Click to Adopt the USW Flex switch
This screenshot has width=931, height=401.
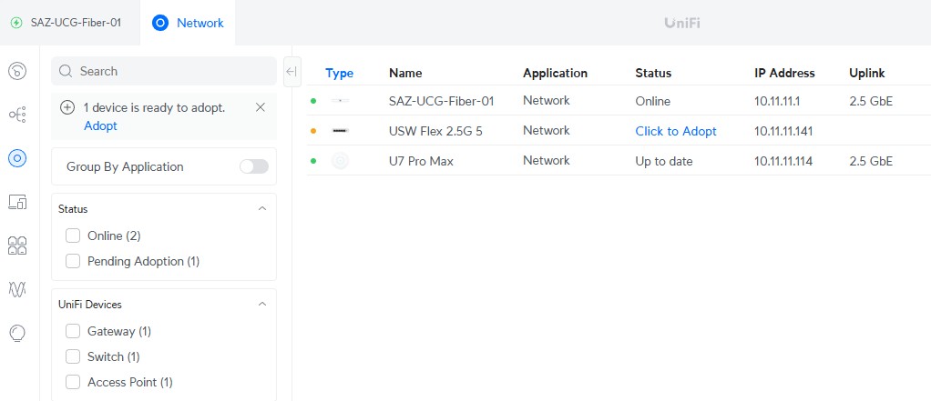676,131
